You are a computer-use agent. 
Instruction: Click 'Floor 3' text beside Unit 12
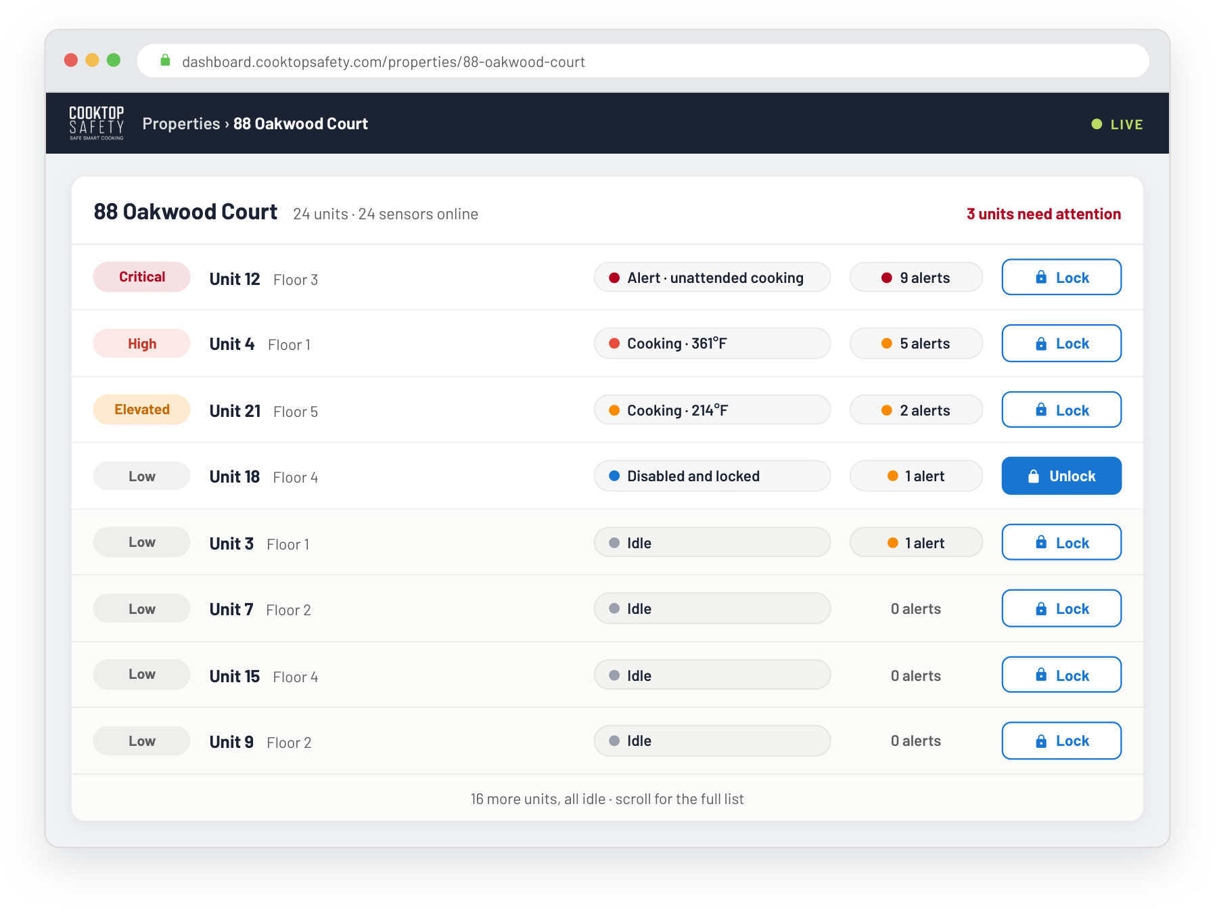[x=296, y=280]
